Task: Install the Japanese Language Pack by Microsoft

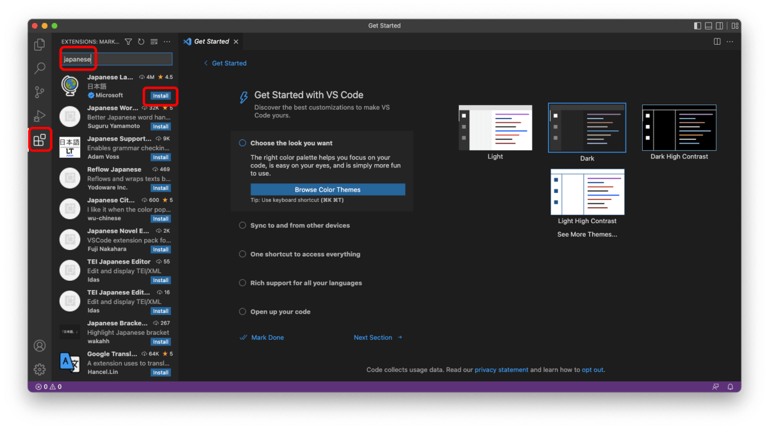Action: (161, 96)
